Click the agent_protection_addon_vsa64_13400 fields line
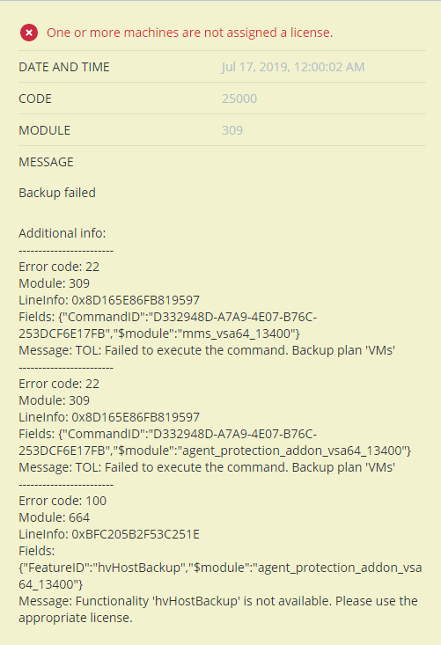This screenshot has width=441, height=645. (x=215, y=451)
